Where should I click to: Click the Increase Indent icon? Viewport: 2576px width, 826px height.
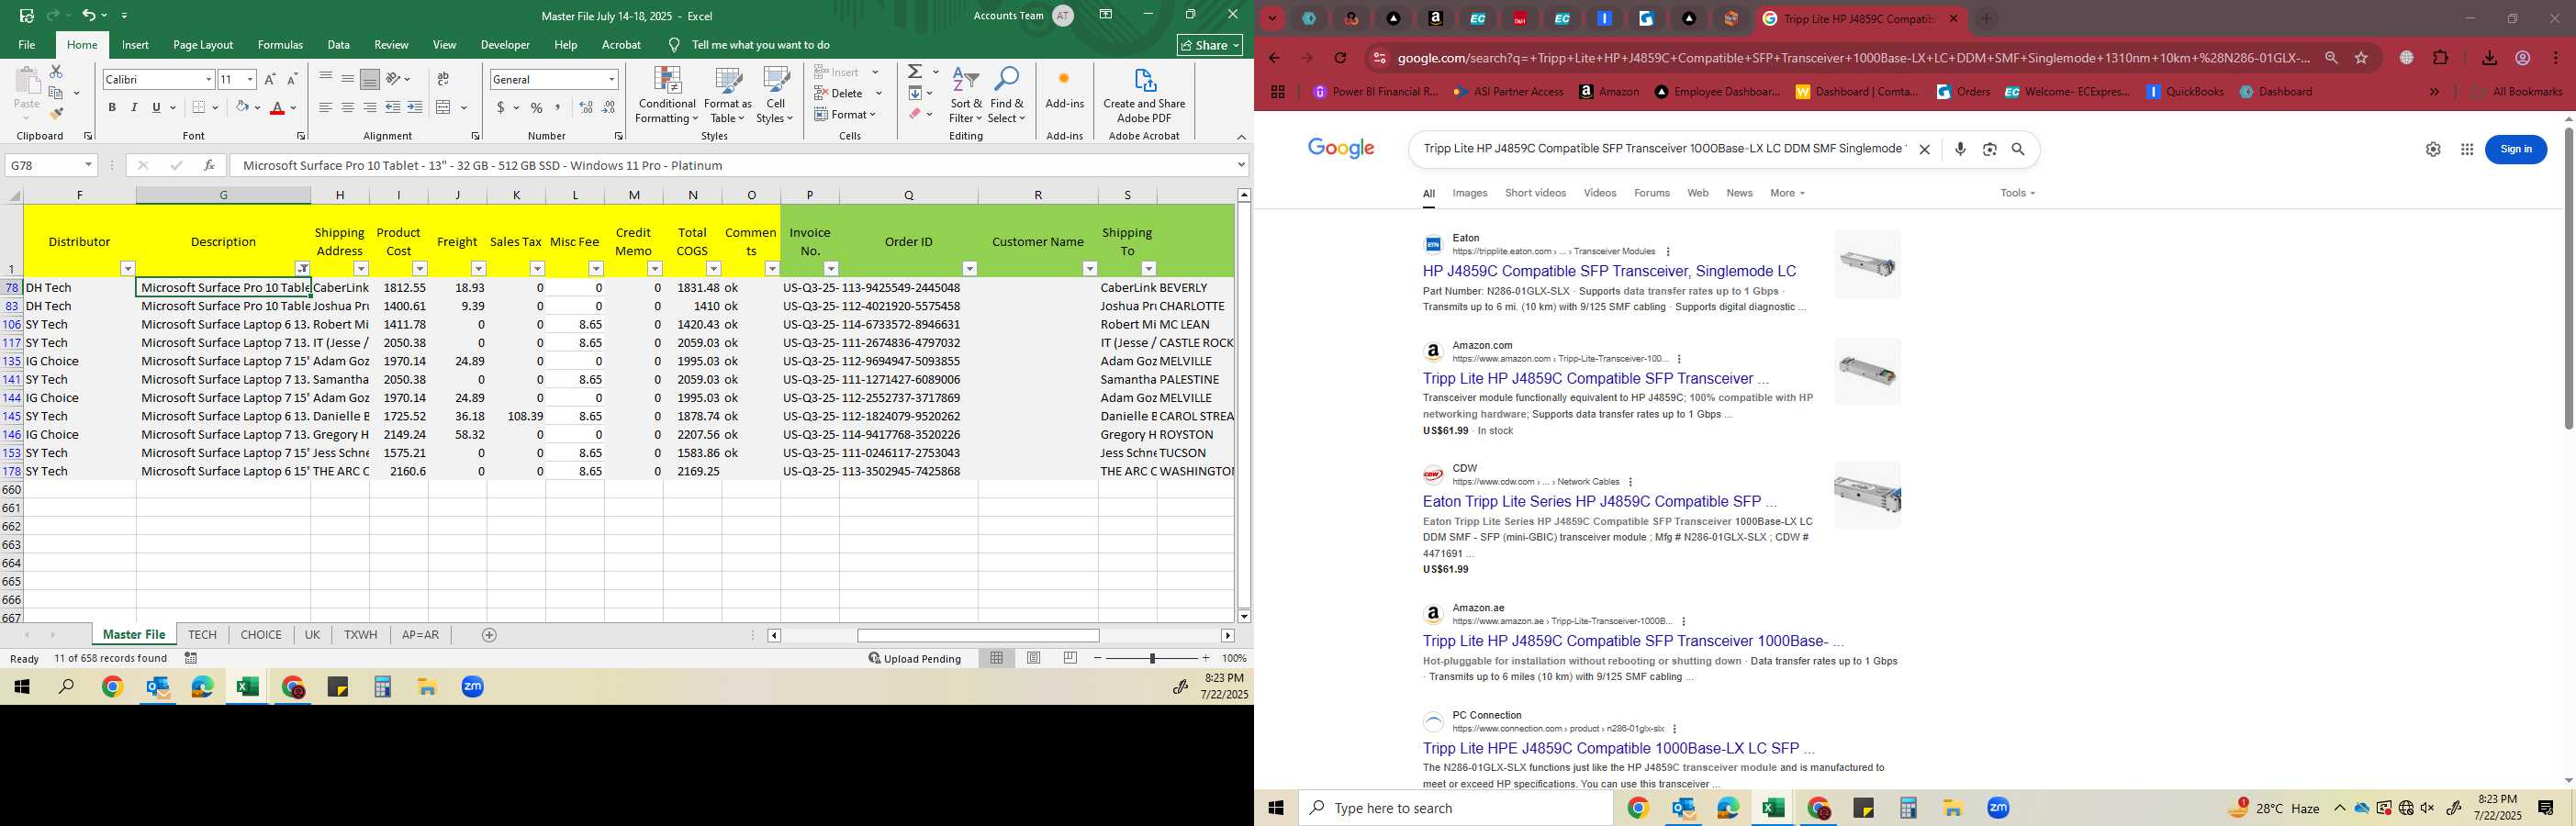415,107
